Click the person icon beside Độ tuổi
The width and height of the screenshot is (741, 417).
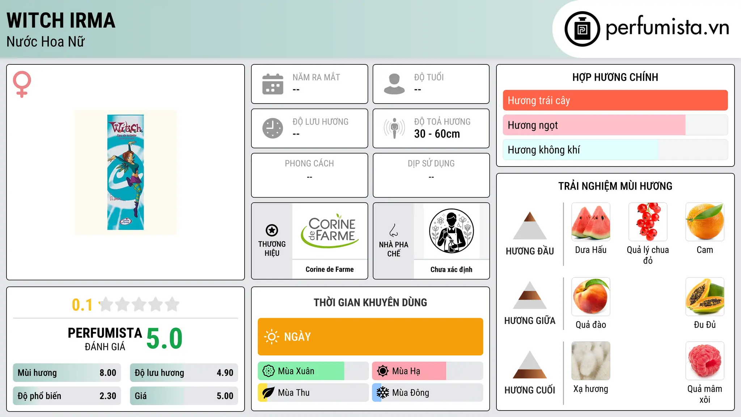click(394, 84)
